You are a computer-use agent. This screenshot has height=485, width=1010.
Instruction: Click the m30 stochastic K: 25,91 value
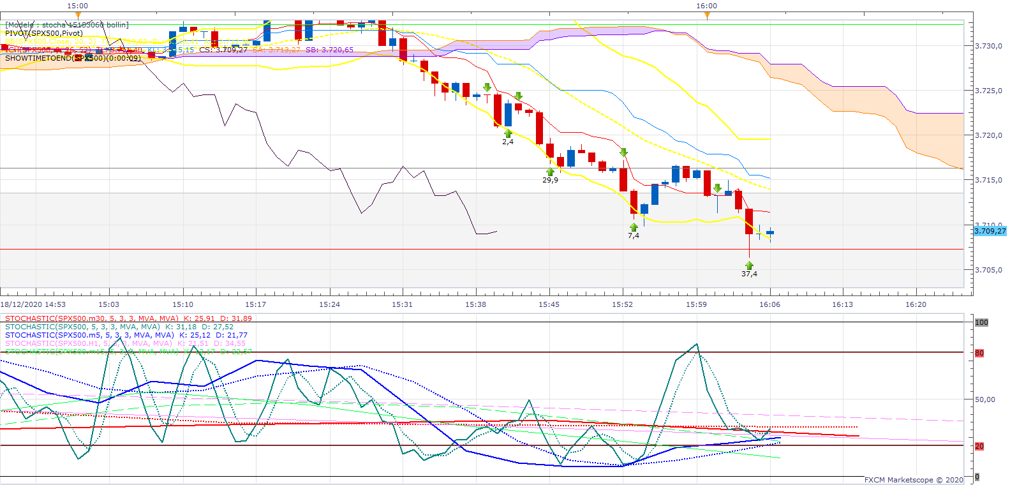point(199,318)
